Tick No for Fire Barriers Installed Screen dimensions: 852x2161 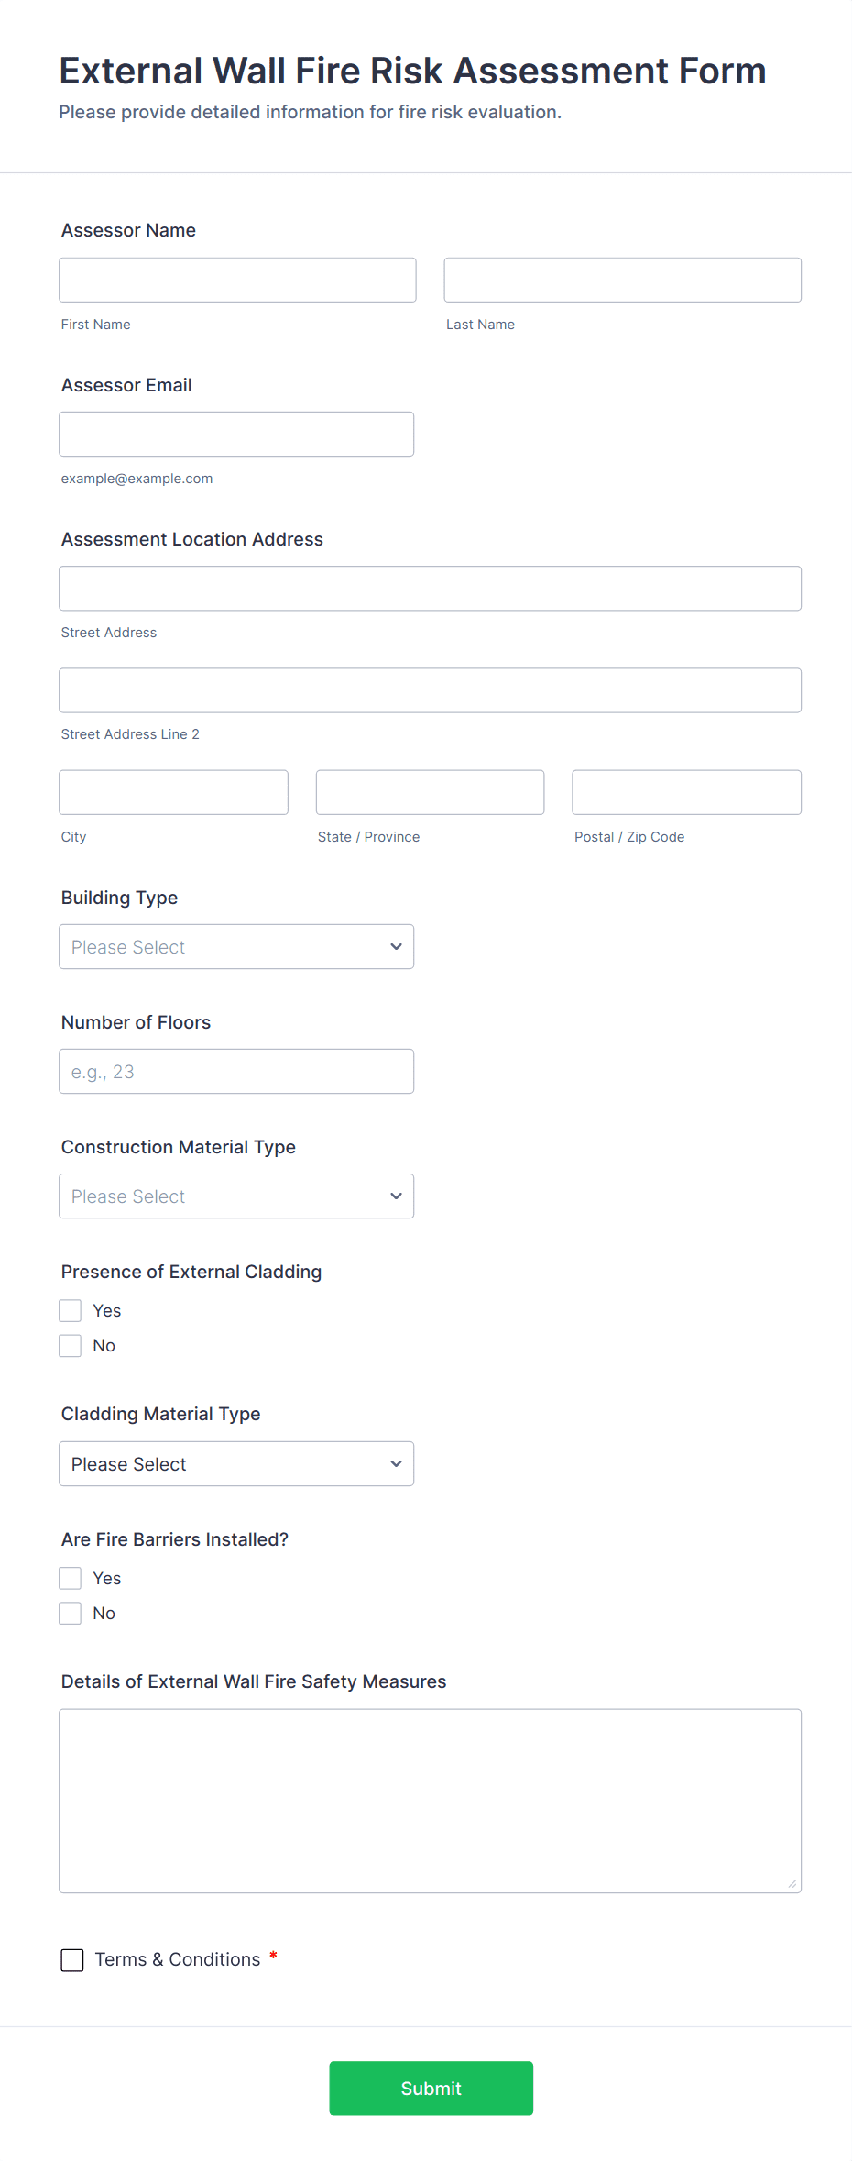(x=71, y=1614)
